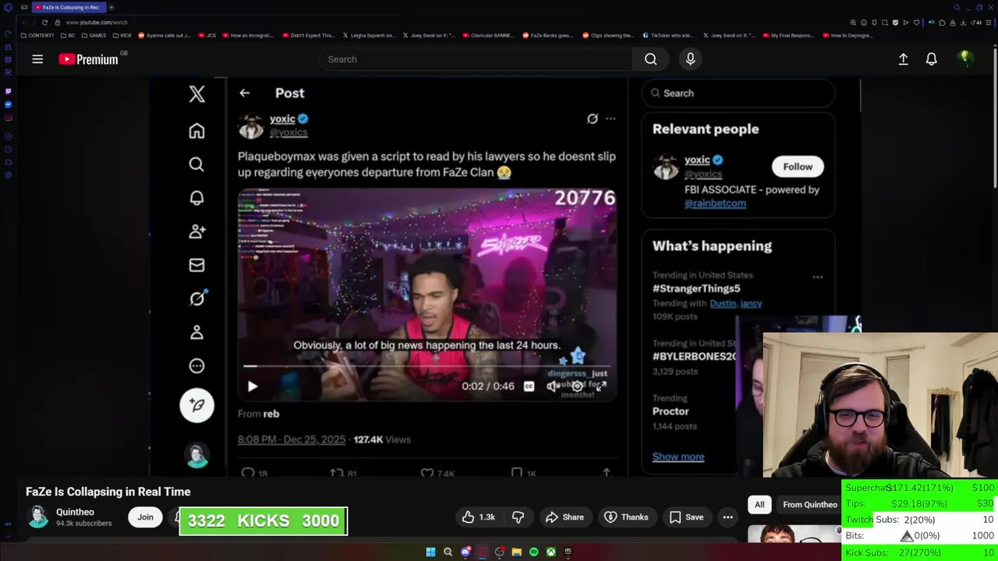Open Spotify from the taskbar
Viewport: 998px width, 561px height.
pyautogui.click(x=533, y=552)
